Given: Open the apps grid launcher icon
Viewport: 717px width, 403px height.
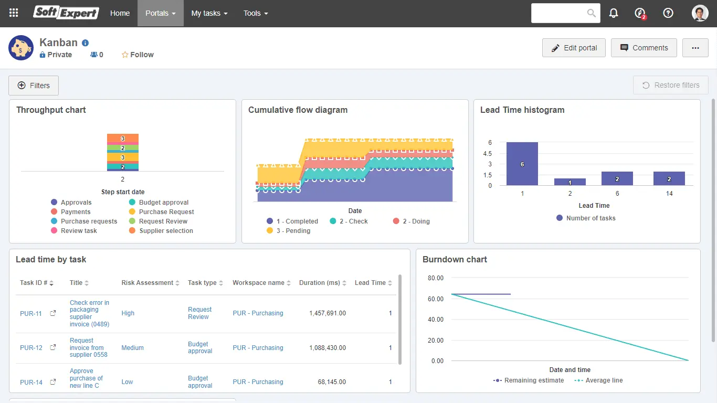Looking at the screenshot, I should click(x=14, y=13).
